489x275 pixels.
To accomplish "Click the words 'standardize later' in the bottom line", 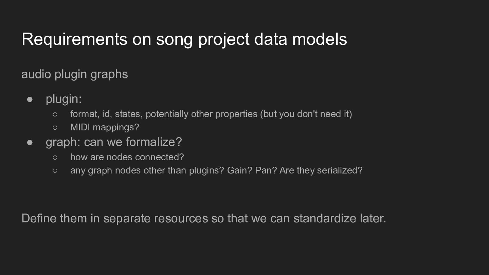I will pyautogui.click(x=340, y=218).
